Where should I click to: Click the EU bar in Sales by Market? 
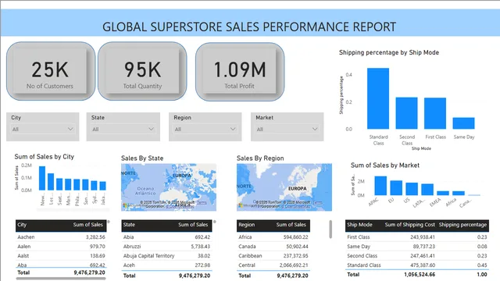point(396,187)
